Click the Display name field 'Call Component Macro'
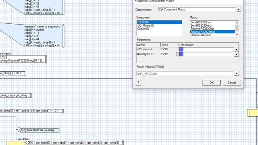258x145 pixels. 197,10
